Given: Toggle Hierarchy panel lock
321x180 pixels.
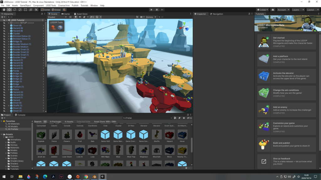Looking at the screenshot, I should 42,14.
